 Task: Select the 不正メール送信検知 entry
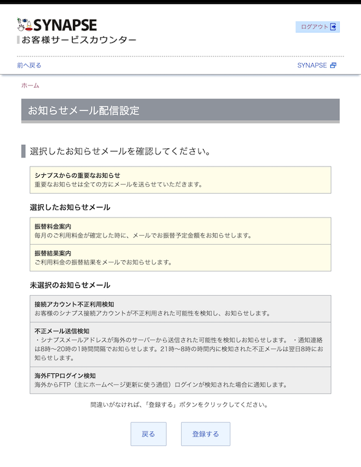180,344
